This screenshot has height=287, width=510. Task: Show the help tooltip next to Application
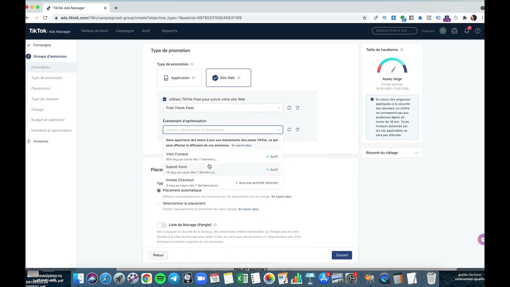click(194, 78)
